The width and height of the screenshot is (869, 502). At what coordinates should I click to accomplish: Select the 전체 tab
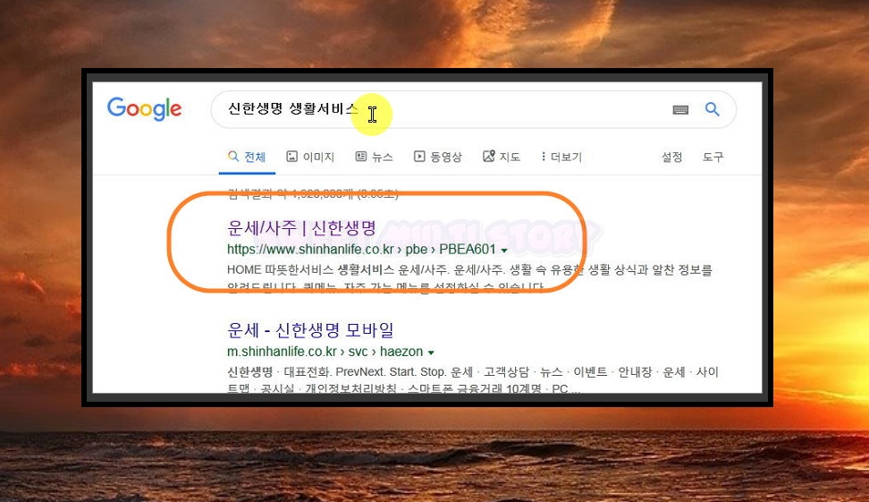coord(247,157)
